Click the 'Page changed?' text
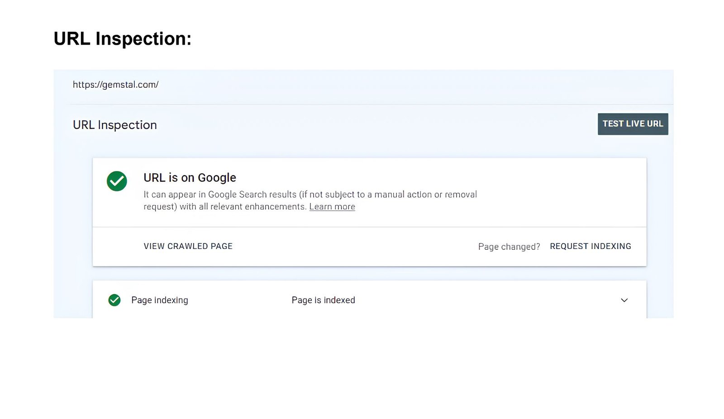724x419 pixels. tap(509, 247)
